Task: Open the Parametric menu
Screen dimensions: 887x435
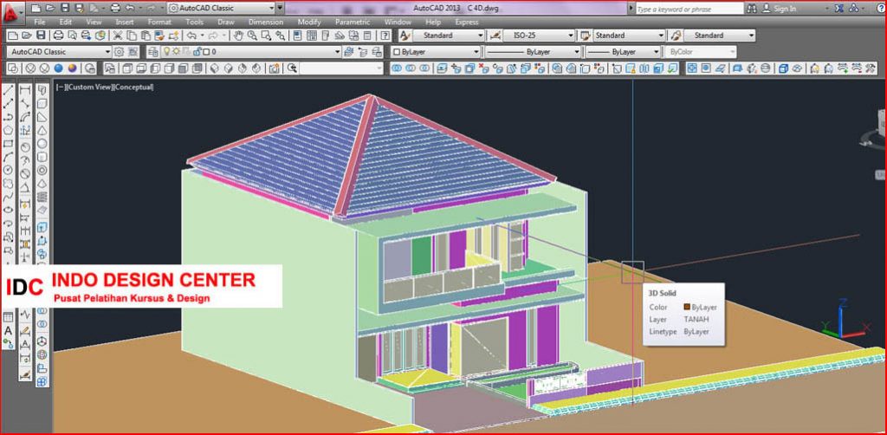Action: tap(353, 22)
